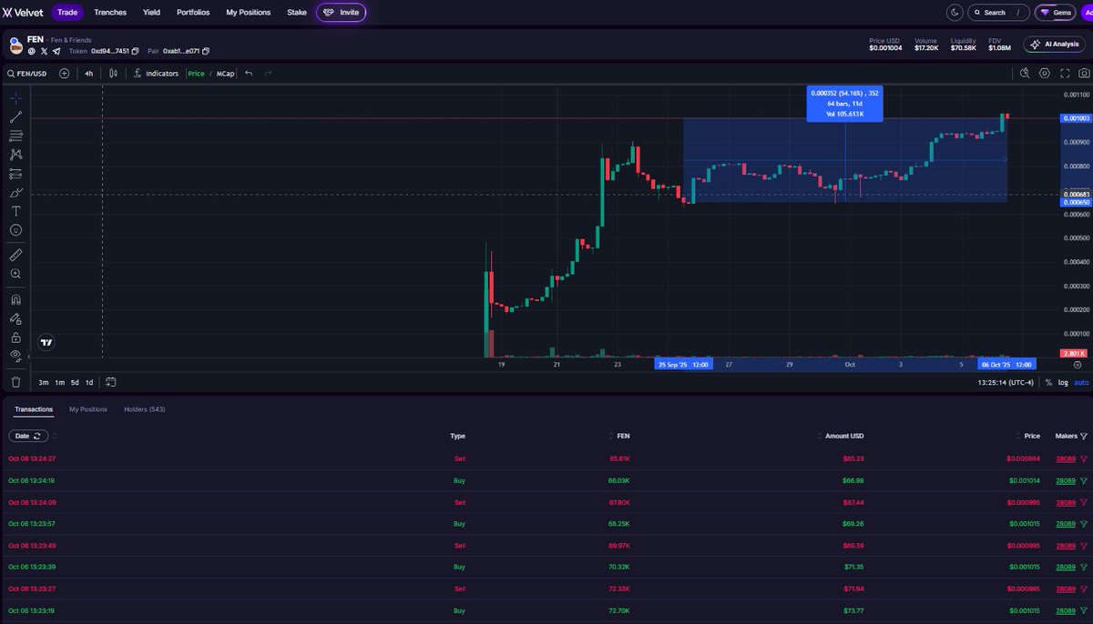Open the 4h interval dropdown

tap(88, 74)
